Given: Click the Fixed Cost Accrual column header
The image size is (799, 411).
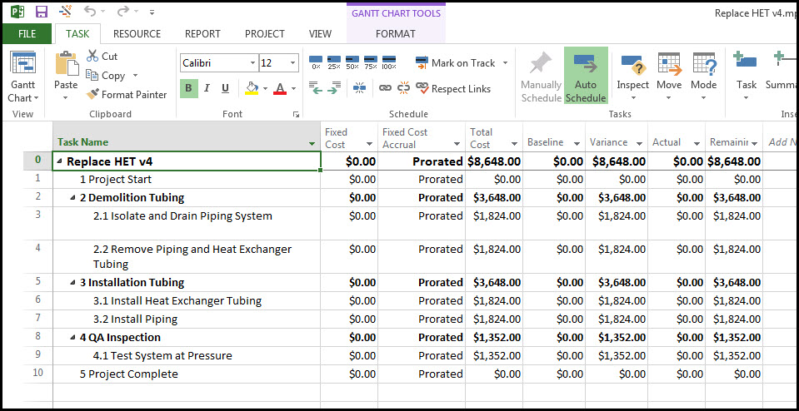Looking at the screenshot, I should click(x=422, y=137).
